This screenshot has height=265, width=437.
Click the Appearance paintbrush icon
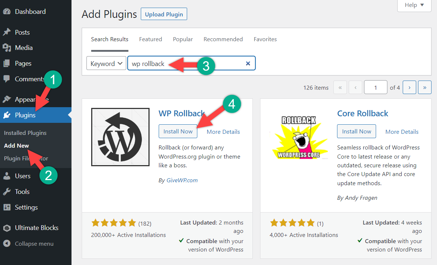click(x=7, y=100)
